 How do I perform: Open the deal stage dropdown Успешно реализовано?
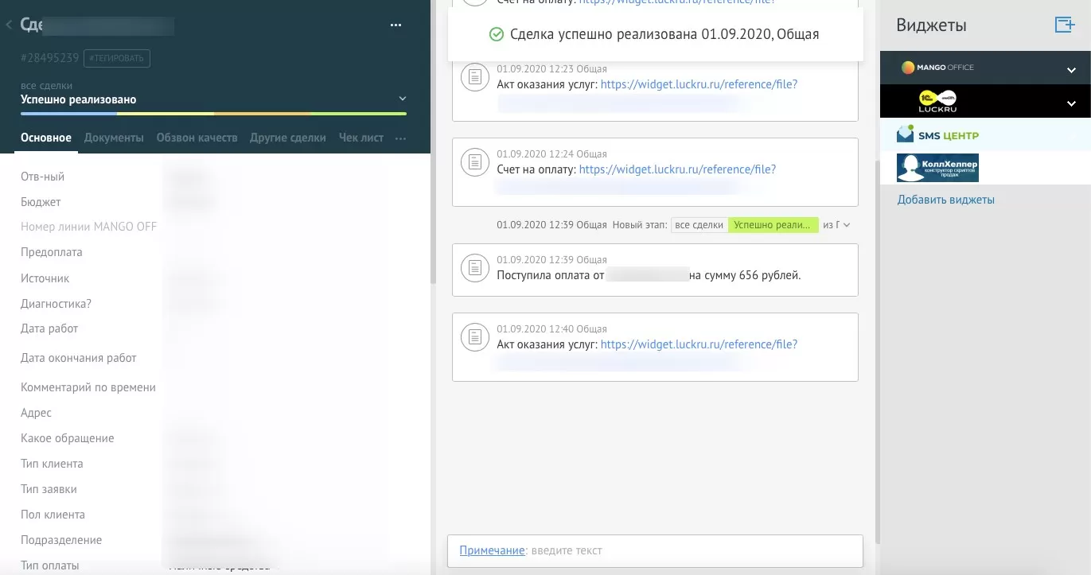click(x=402, y=99)
